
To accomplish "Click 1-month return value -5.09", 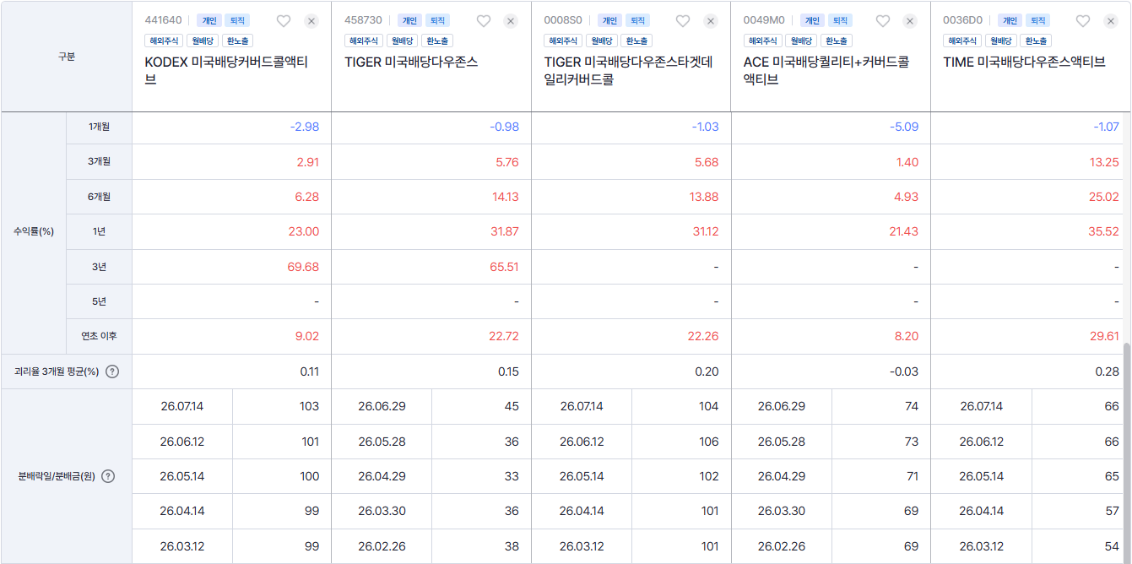I will tap(904, 127).
